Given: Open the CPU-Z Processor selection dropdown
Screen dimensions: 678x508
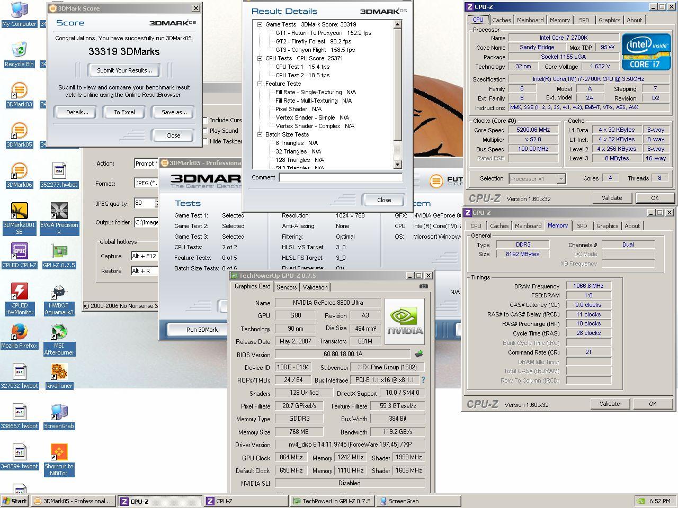Looking at the screenshot, I should (x=561, y=179).
